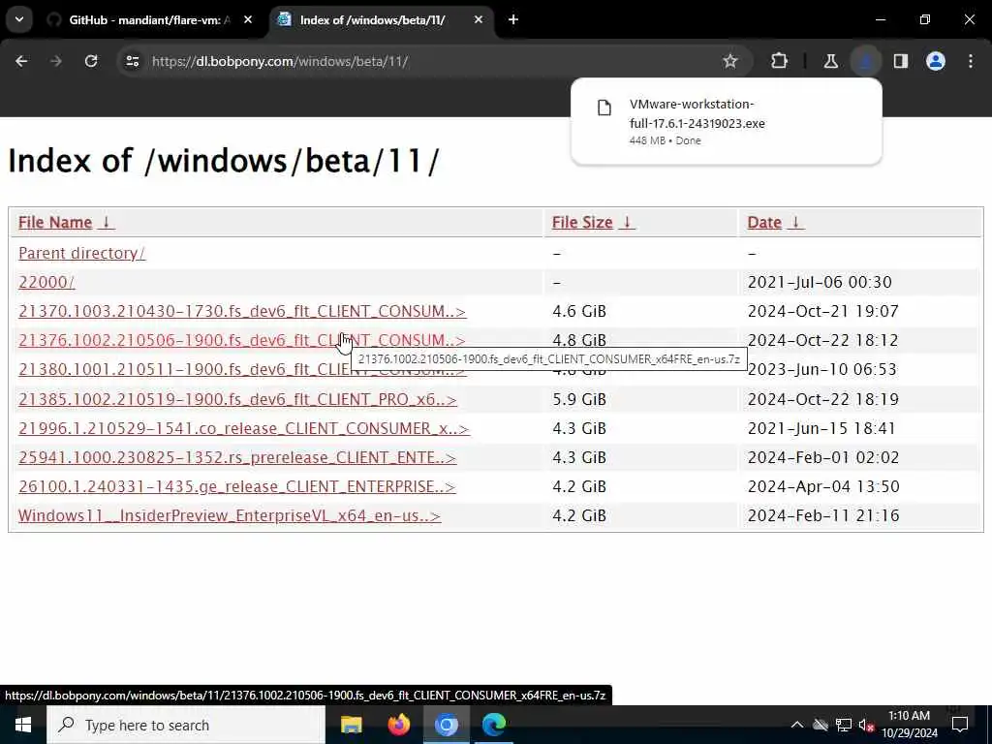The width and height of the screenshot is (992, 744).
Task: Close the Index of /windows/beta/11/ tab
Action: click(479, 19)
